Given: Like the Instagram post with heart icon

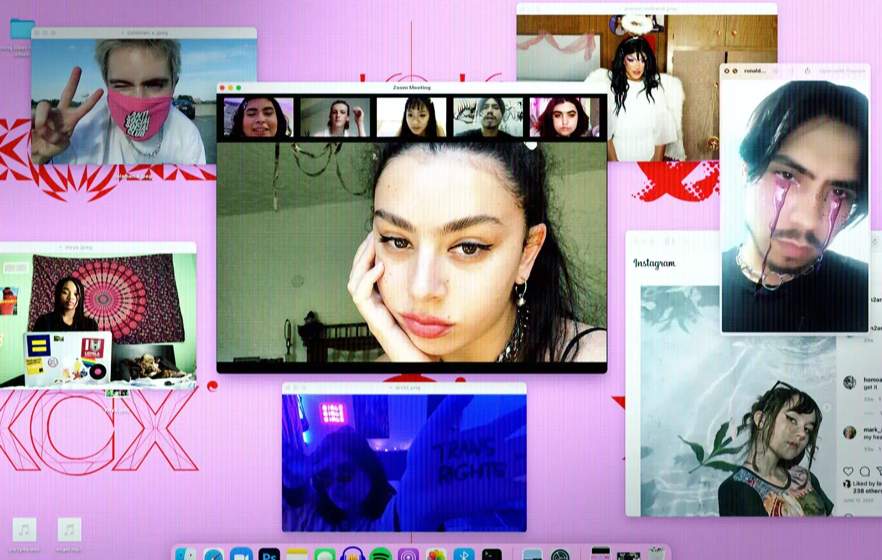Looking at the screenshot, I should (848, 471).
